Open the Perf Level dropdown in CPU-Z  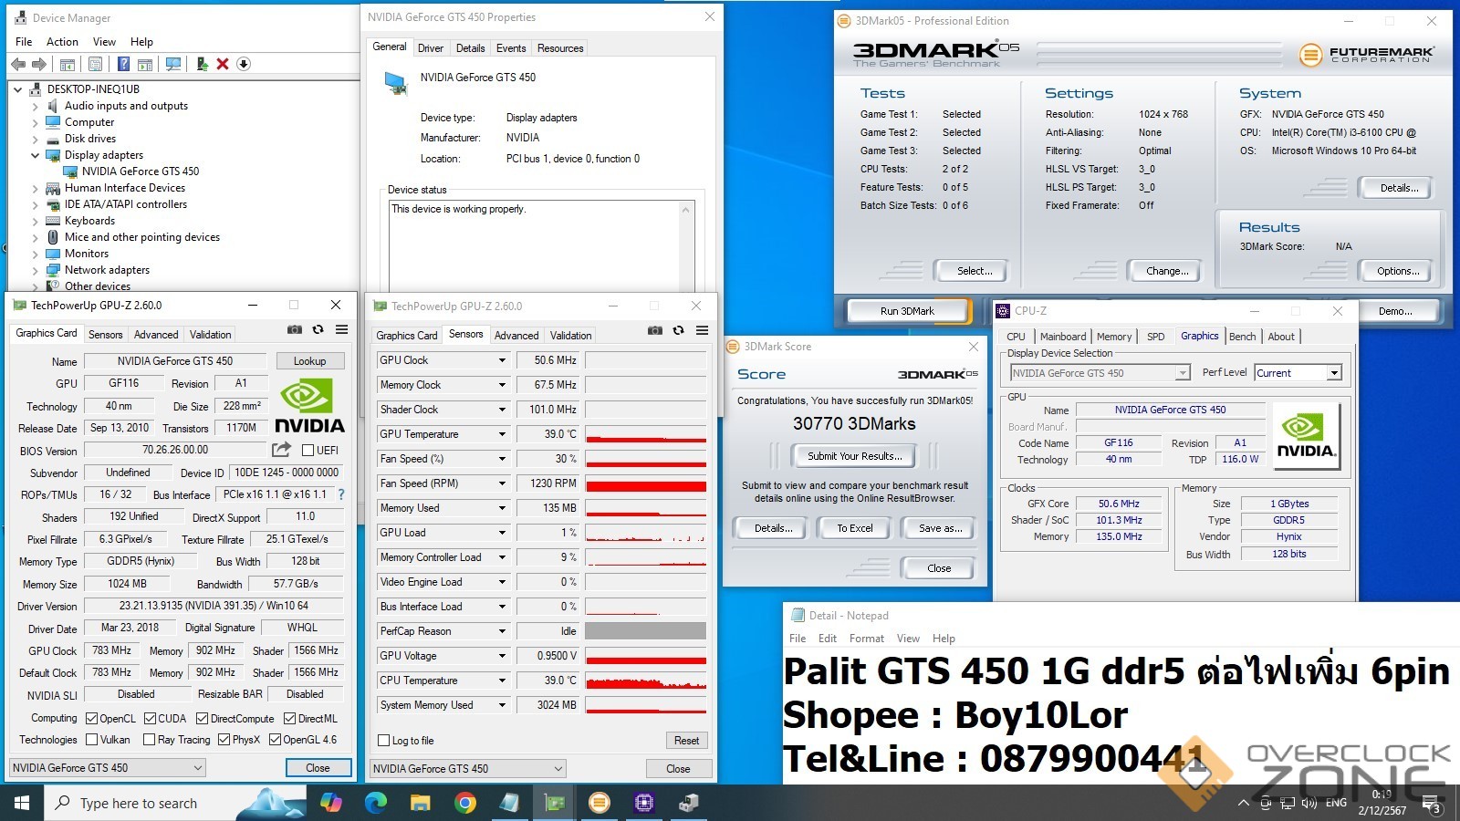point(1334,373)
